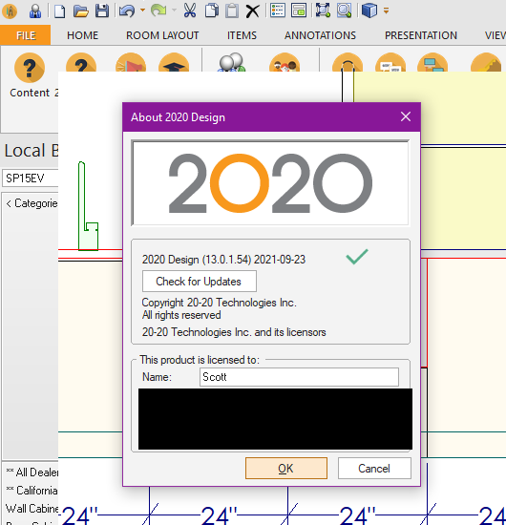
Task: Undo the last action
Action: (x=127, y=10)
